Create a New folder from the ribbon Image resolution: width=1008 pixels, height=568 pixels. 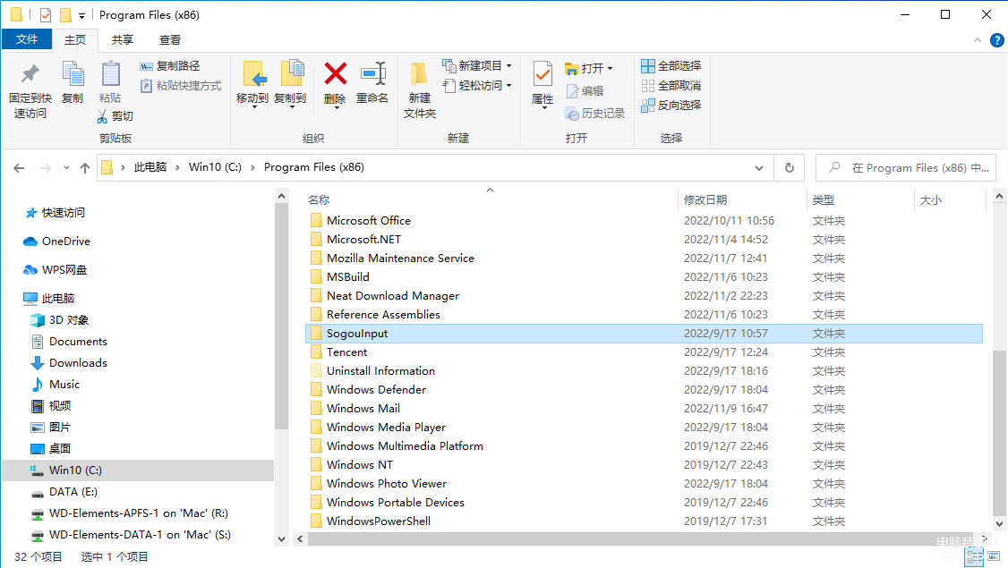coord(419,90)
